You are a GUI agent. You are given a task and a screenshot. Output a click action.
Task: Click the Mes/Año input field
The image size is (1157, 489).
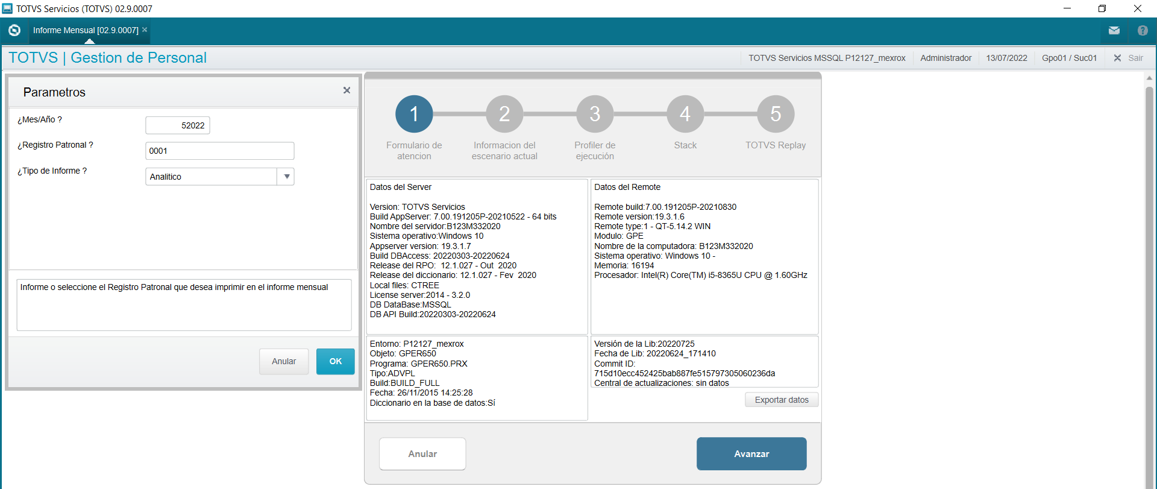[178, 125]
